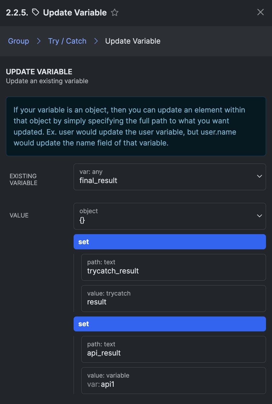The width and height of the screenshot is (272, 404).
Task: Edit the api_result path field
Action: 173,349
